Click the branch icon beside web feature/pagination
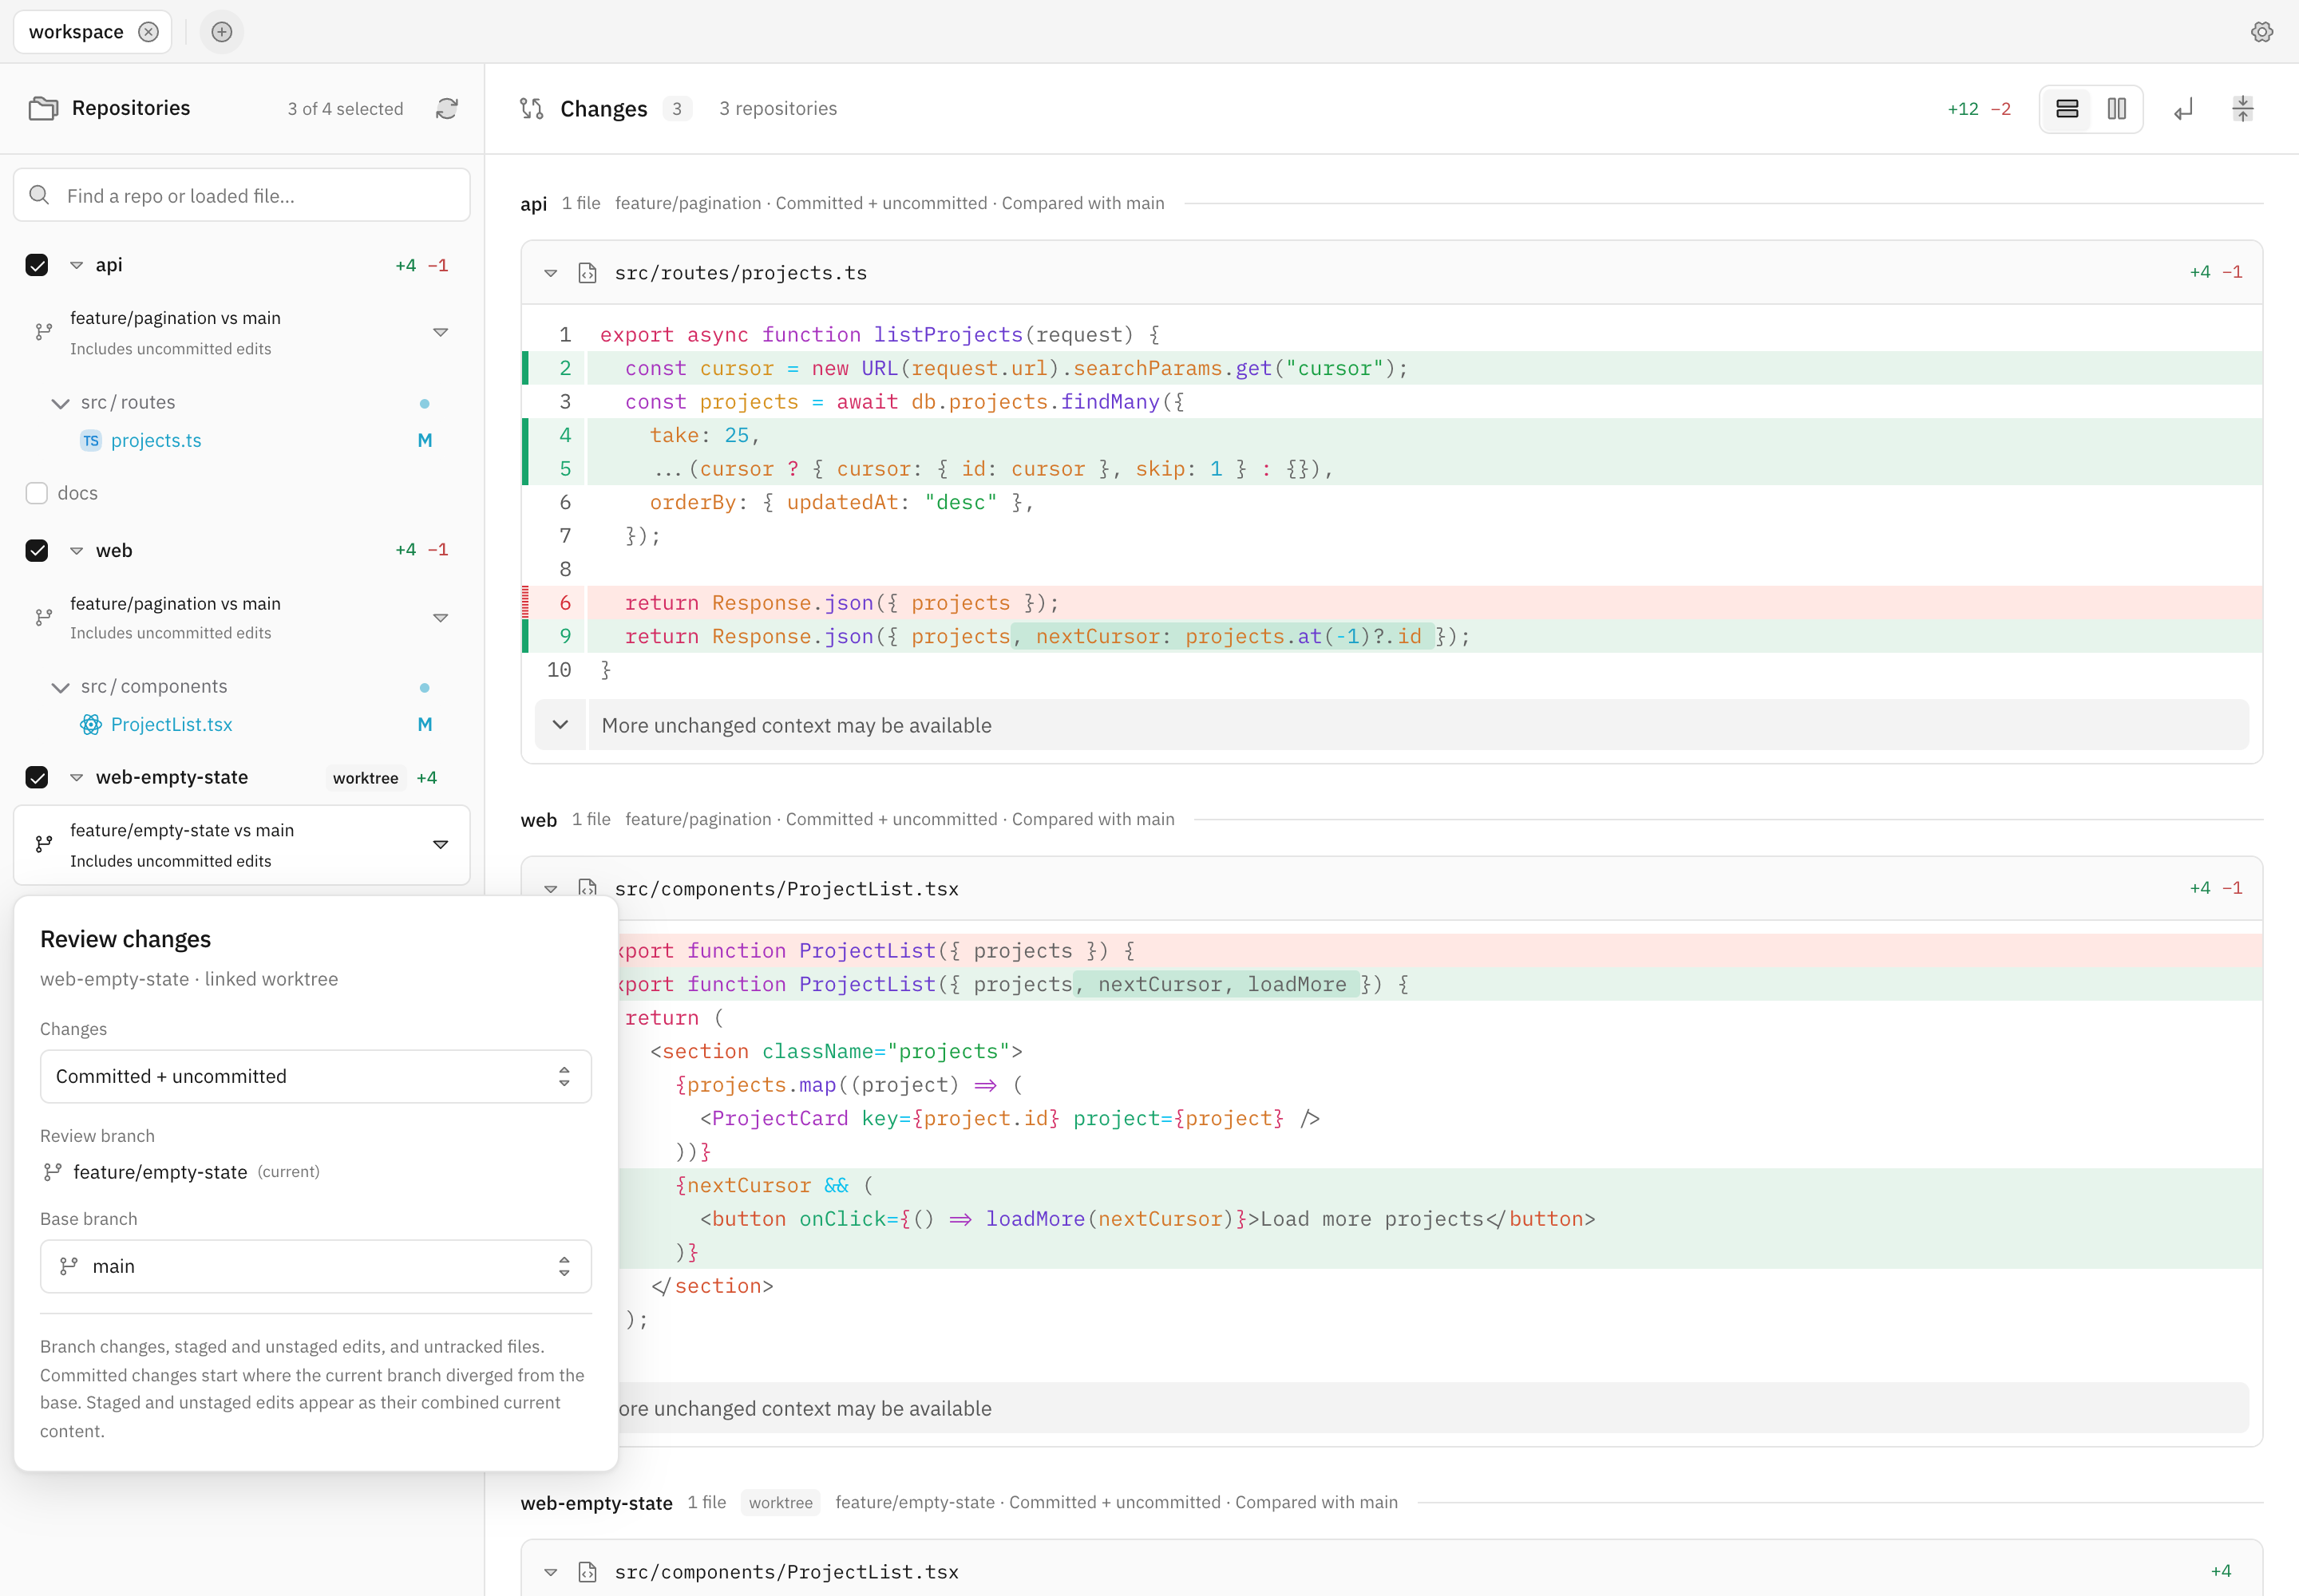 (44, 617)
